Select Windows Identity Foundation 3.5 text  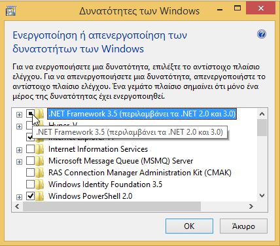pos(105,184)
